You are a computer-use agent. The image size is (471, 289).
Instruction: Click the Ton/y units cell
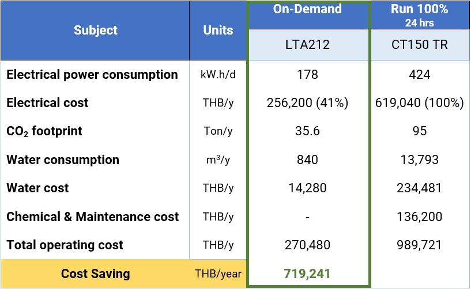pyautogui.click(x=218, y=131)
